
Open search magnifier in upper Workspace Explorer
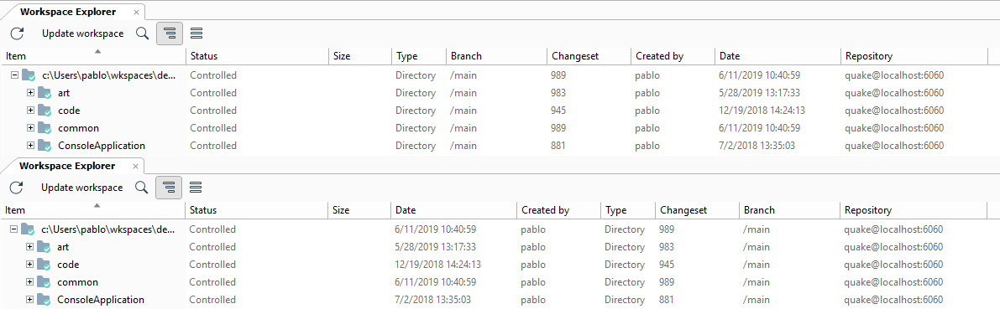142,33
